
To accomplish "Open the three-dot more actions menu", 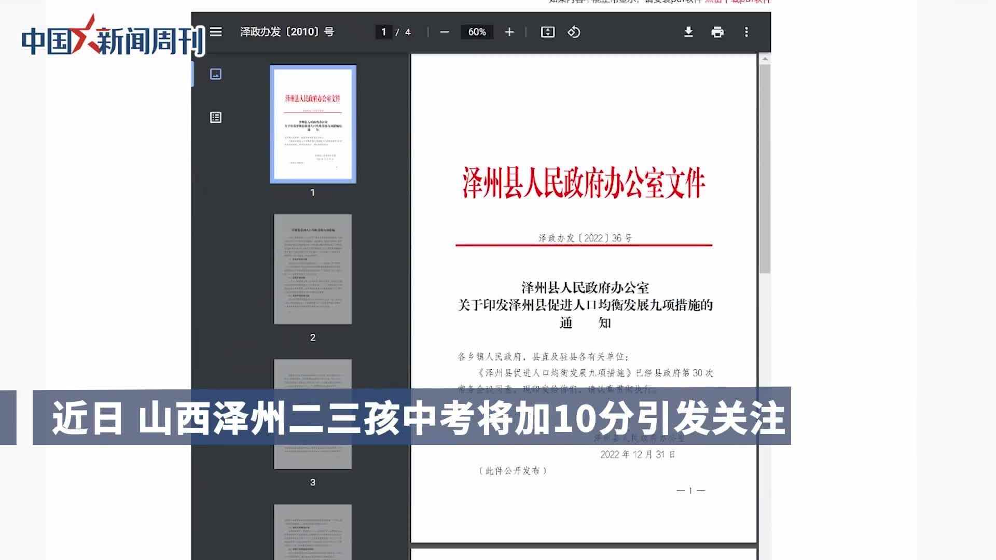I will (746, 32).
